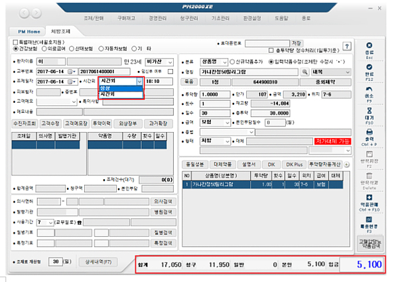Click the F3 status icon in sidebar
The height and width of the screenshot is (282, 398).
click(x=369, y=220)
